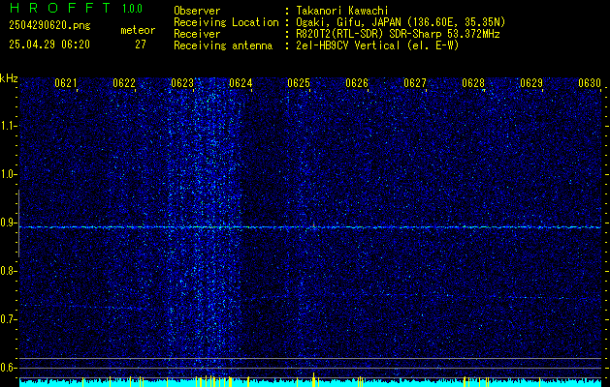Click the kHz axis unit label

point(9,78)
